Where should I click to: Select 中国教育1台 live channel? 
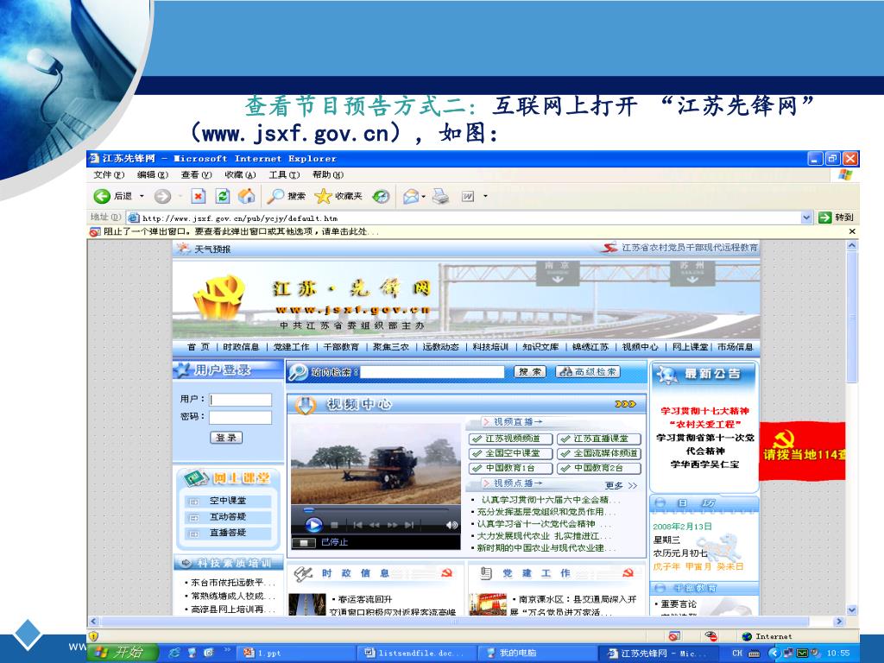tap(511, 468)
